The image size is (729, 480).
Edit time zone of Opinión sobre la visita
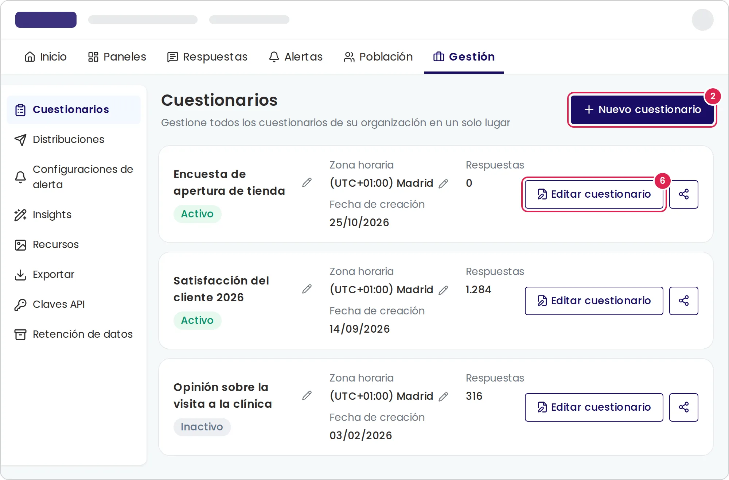coord(443,397)
